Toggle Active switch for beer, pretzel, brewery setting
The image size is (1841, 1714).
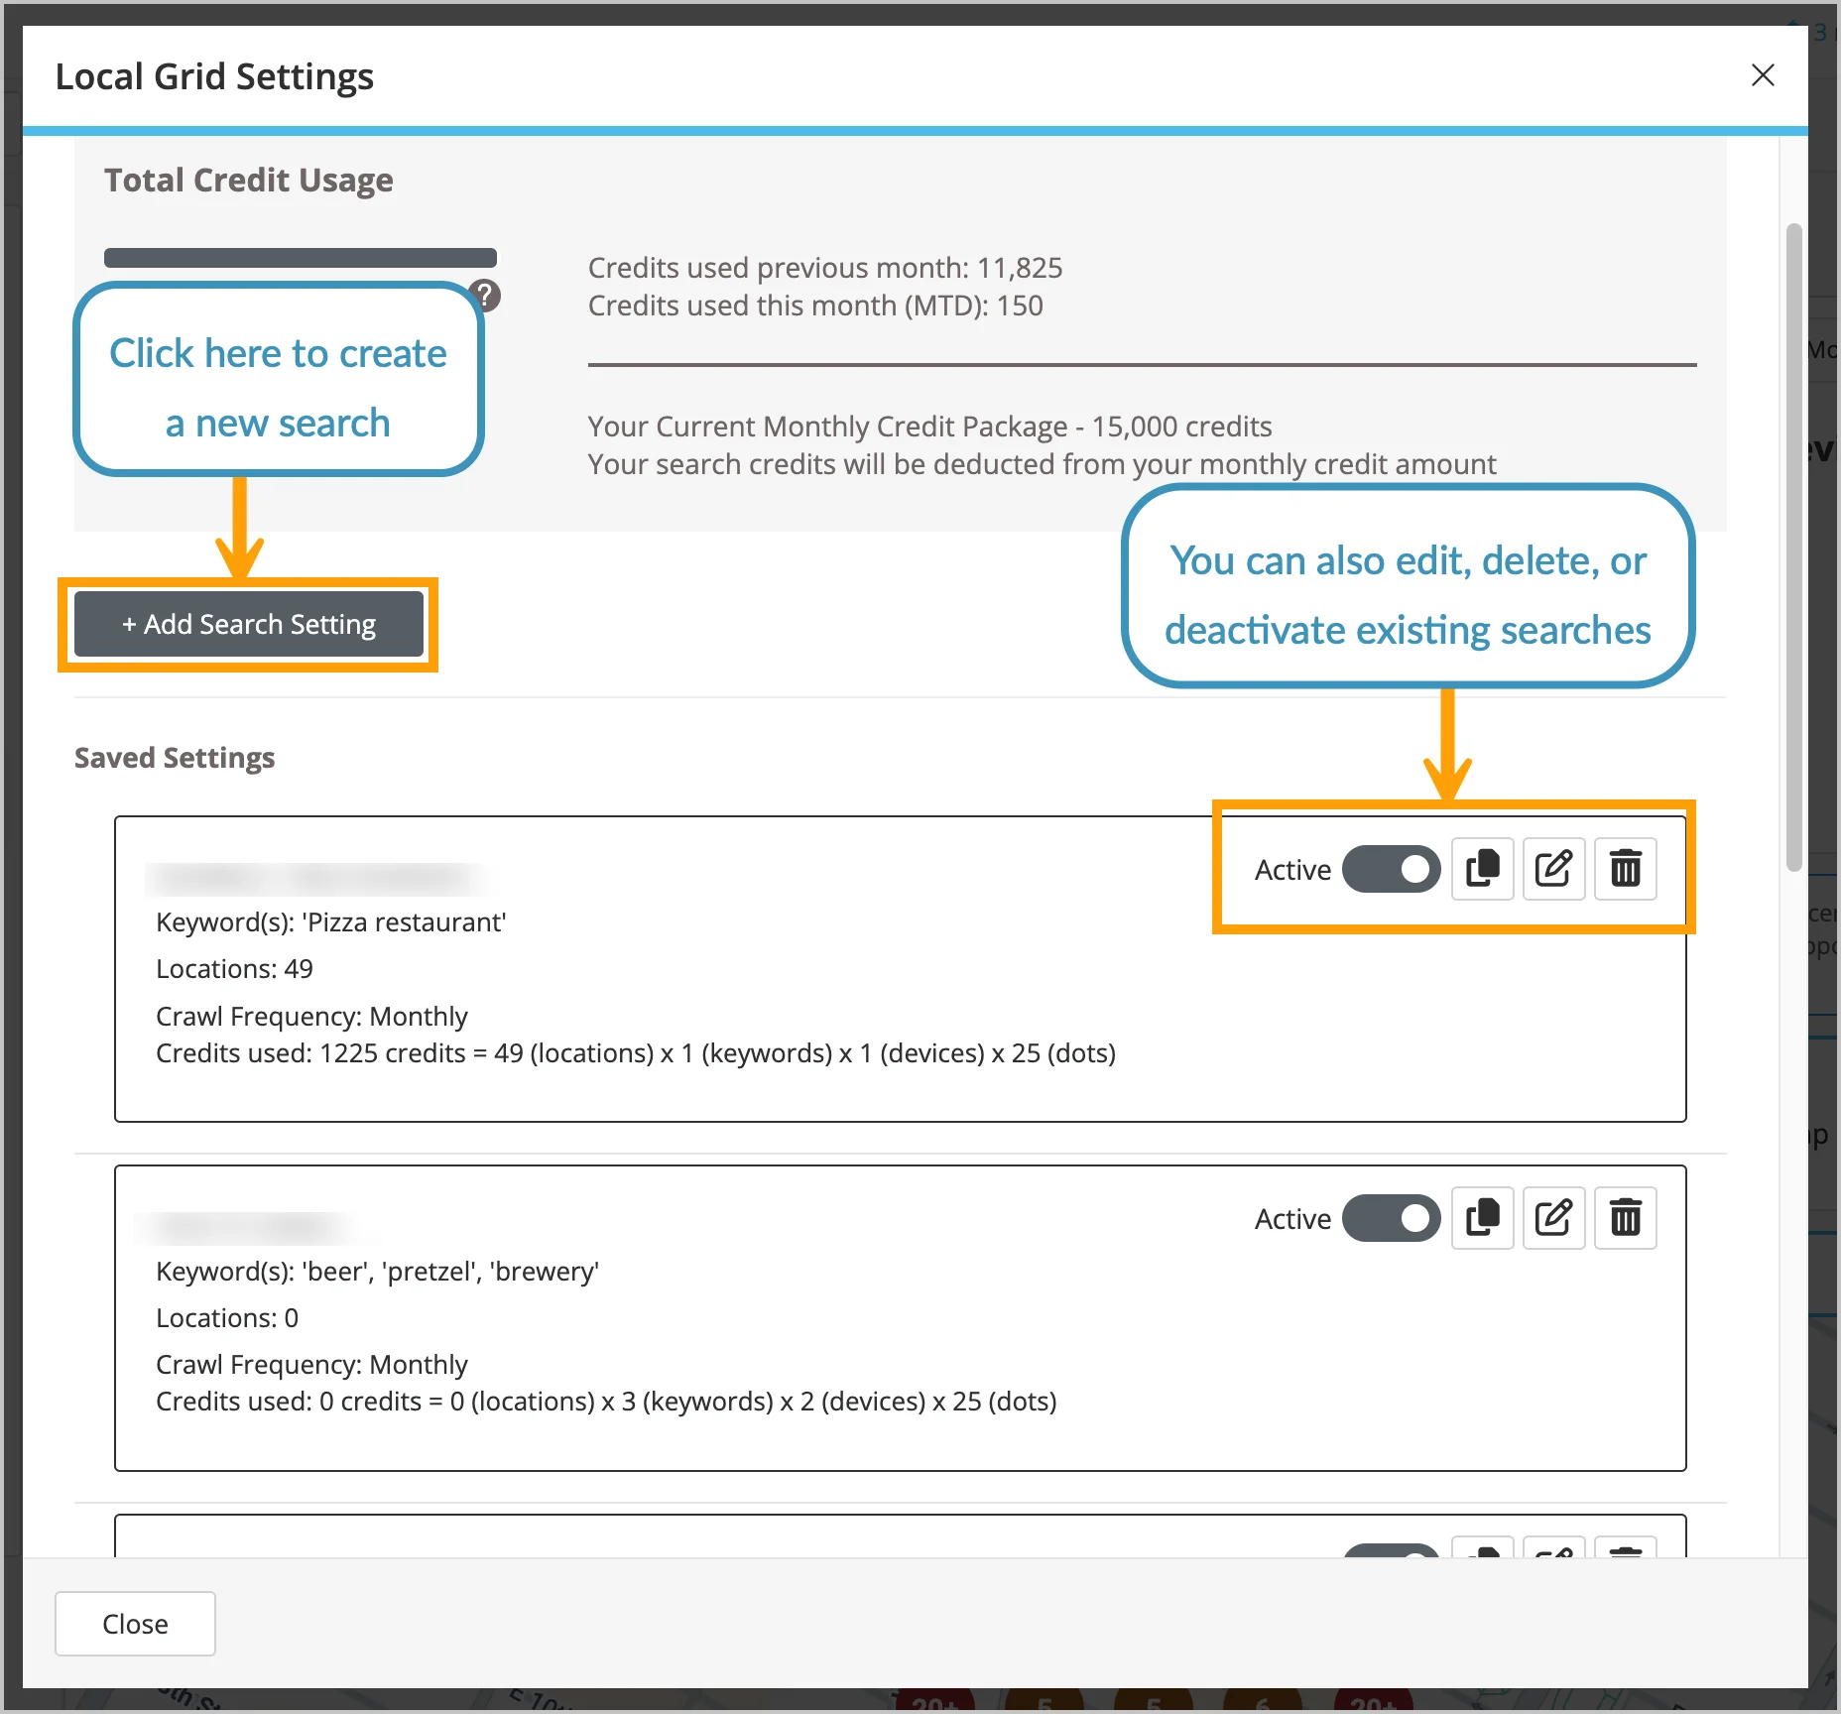click(x=1391, y=1218)
